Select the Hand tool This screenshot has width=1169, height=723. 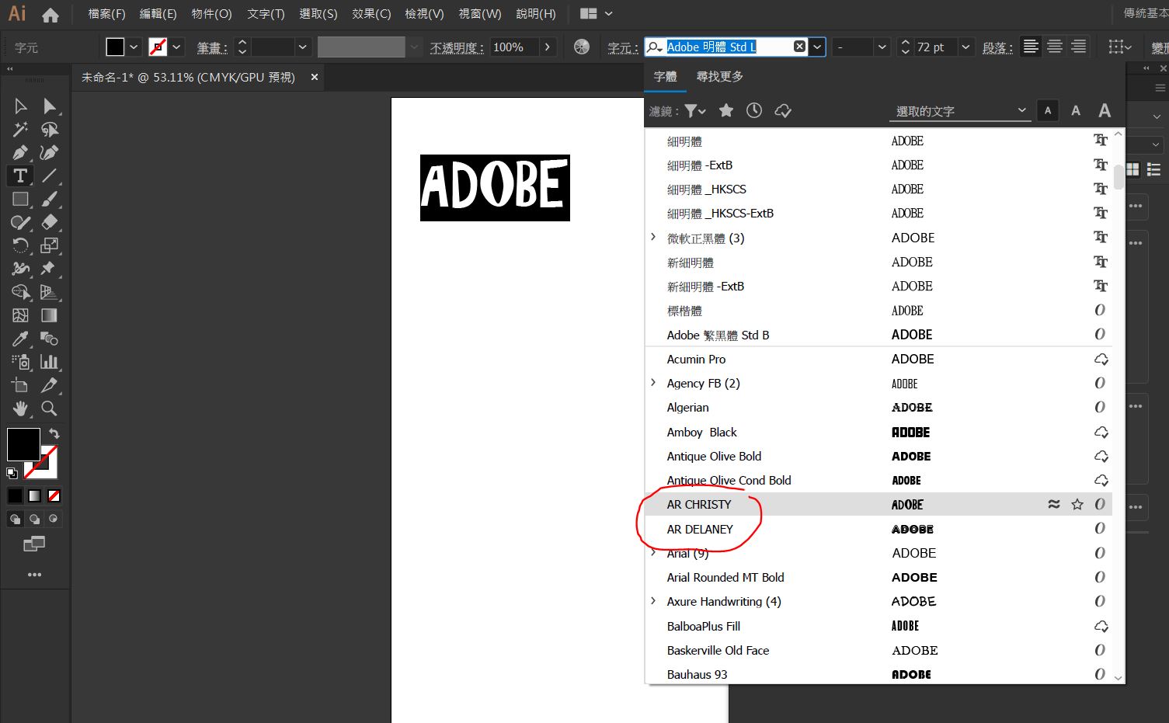pos(21,408)
